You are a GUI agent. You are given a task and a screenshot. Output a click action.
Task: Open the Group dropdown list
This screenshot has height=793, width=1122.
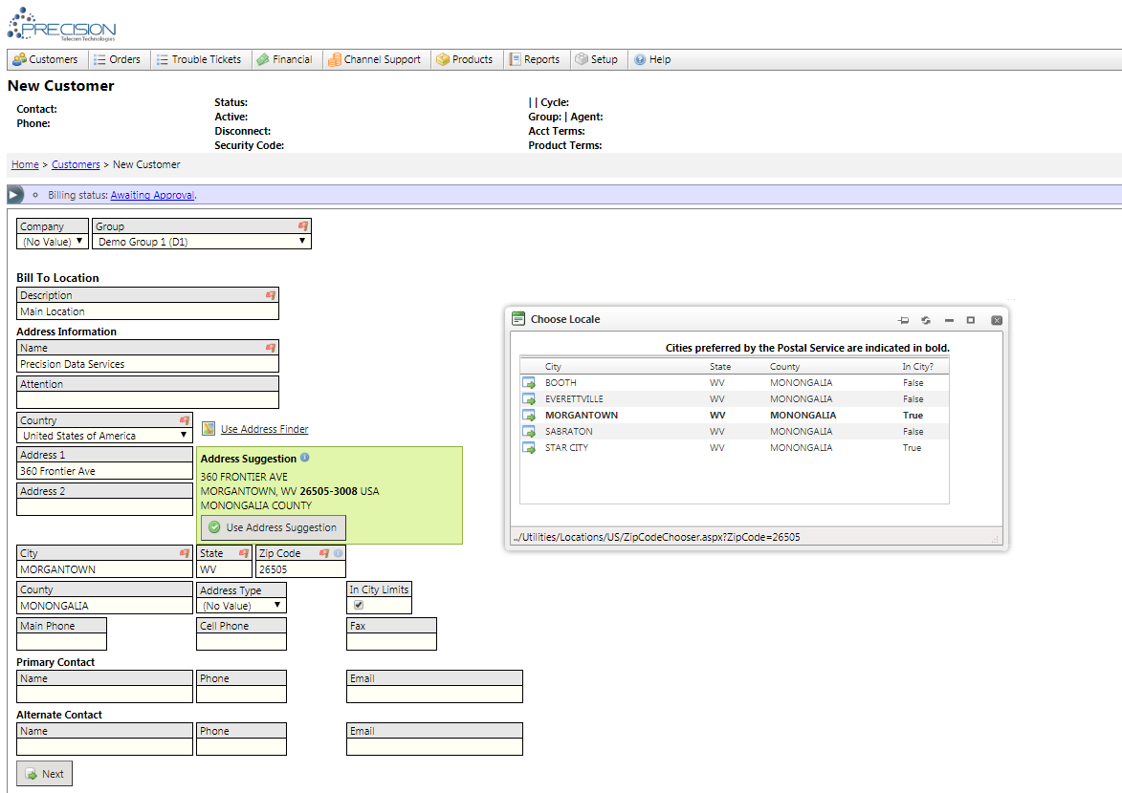click(201, 242)
